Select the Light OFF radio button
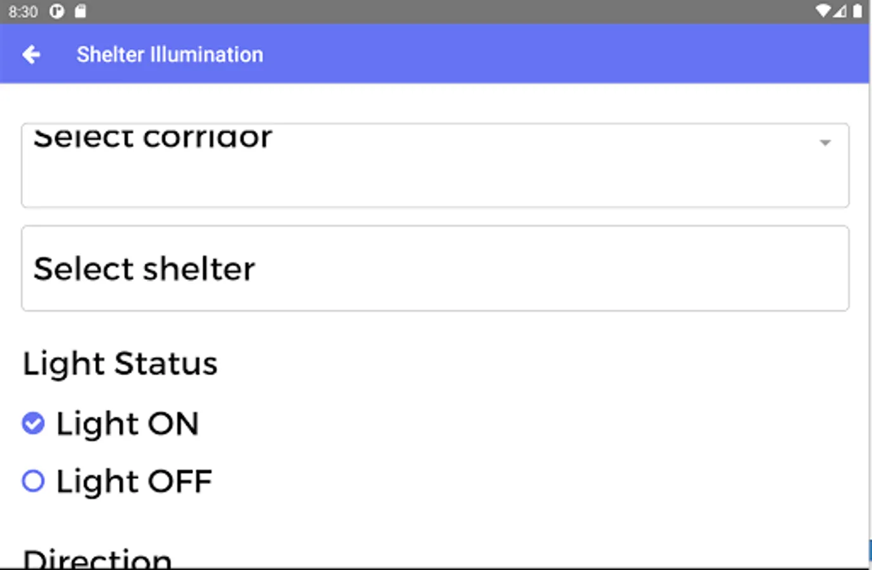 click(x=33, y=481)
